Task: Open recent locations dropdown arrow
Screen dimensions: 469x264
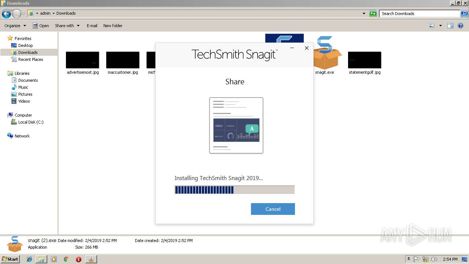Action: (24, 14)
